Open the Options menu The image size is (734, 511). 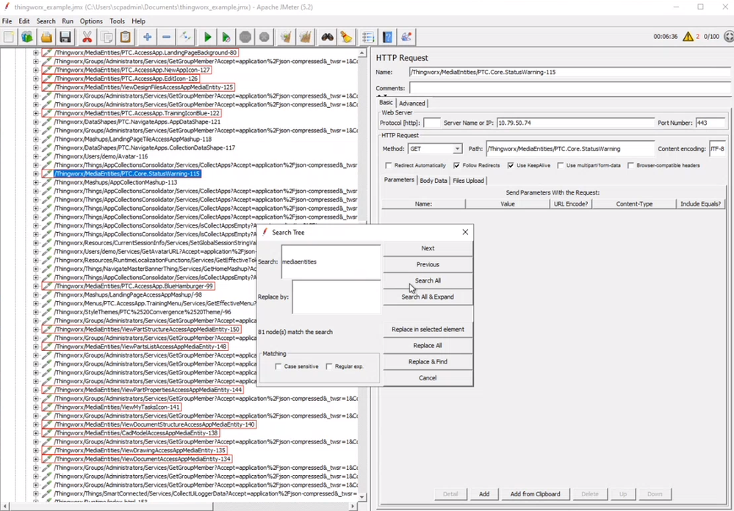coord(91,21)
